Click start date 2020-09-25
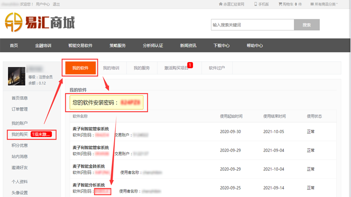351x197 pixels. click(230, 188)
